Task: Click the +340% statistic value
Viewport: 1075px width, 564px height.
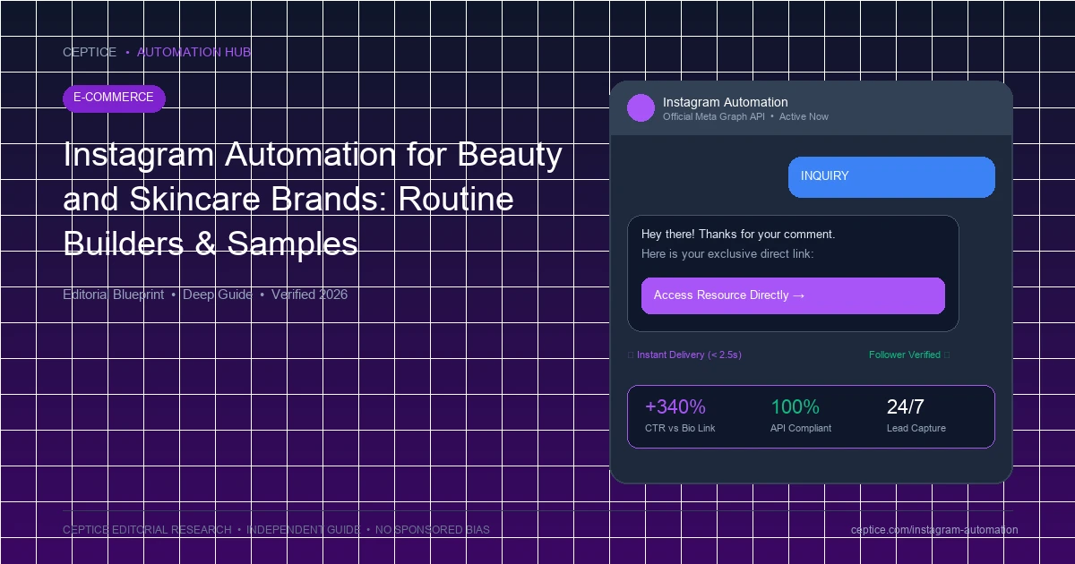Action: pos(675,407)
